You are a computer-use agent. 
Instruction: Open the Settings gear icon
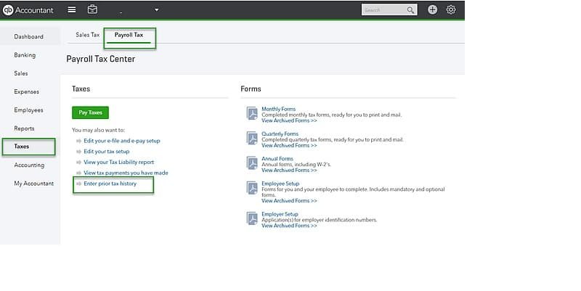tap(451, 9)
